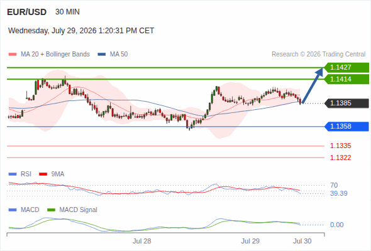Click the Trading Central research copyright text
This screenshot has height=251, width=371.
pos(318,55)
